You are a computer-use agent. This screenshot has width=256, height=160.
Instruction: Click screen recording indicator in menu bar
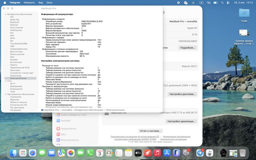[178, 3]
